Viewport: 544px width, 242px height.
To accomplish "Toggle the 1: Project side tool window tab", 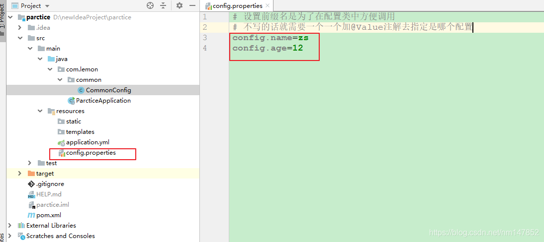I will (2, 21).
